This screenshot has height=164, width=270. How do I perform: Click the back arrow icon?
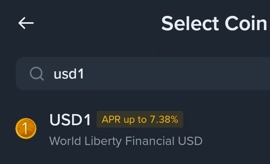(x=26, y=23)
